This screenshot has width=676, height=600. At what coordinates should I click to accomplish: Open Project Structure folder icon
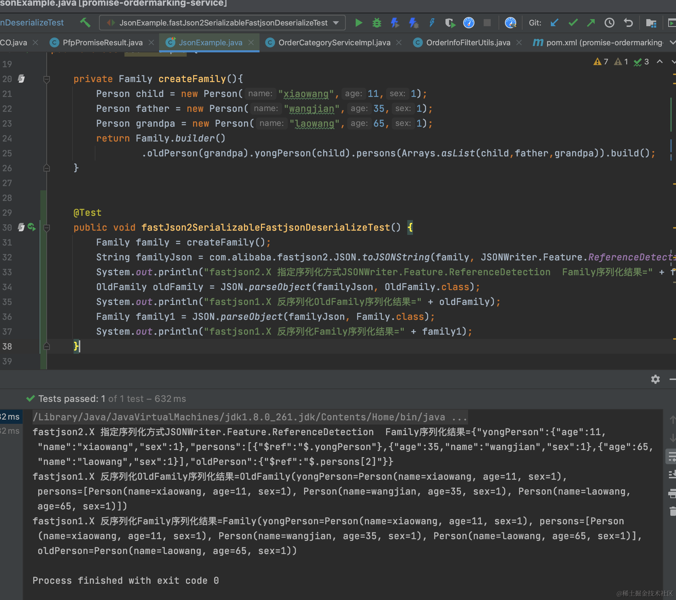tap(651, 23)
